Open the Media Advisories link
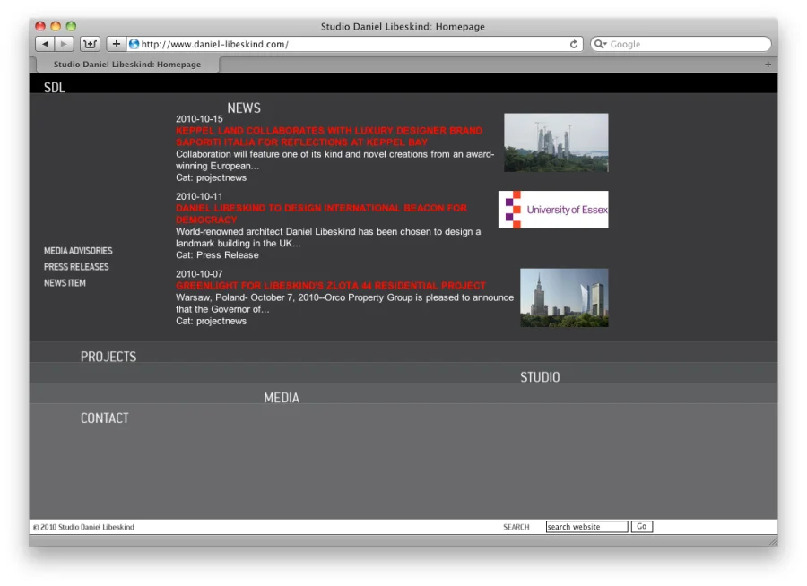 (78, 251)
